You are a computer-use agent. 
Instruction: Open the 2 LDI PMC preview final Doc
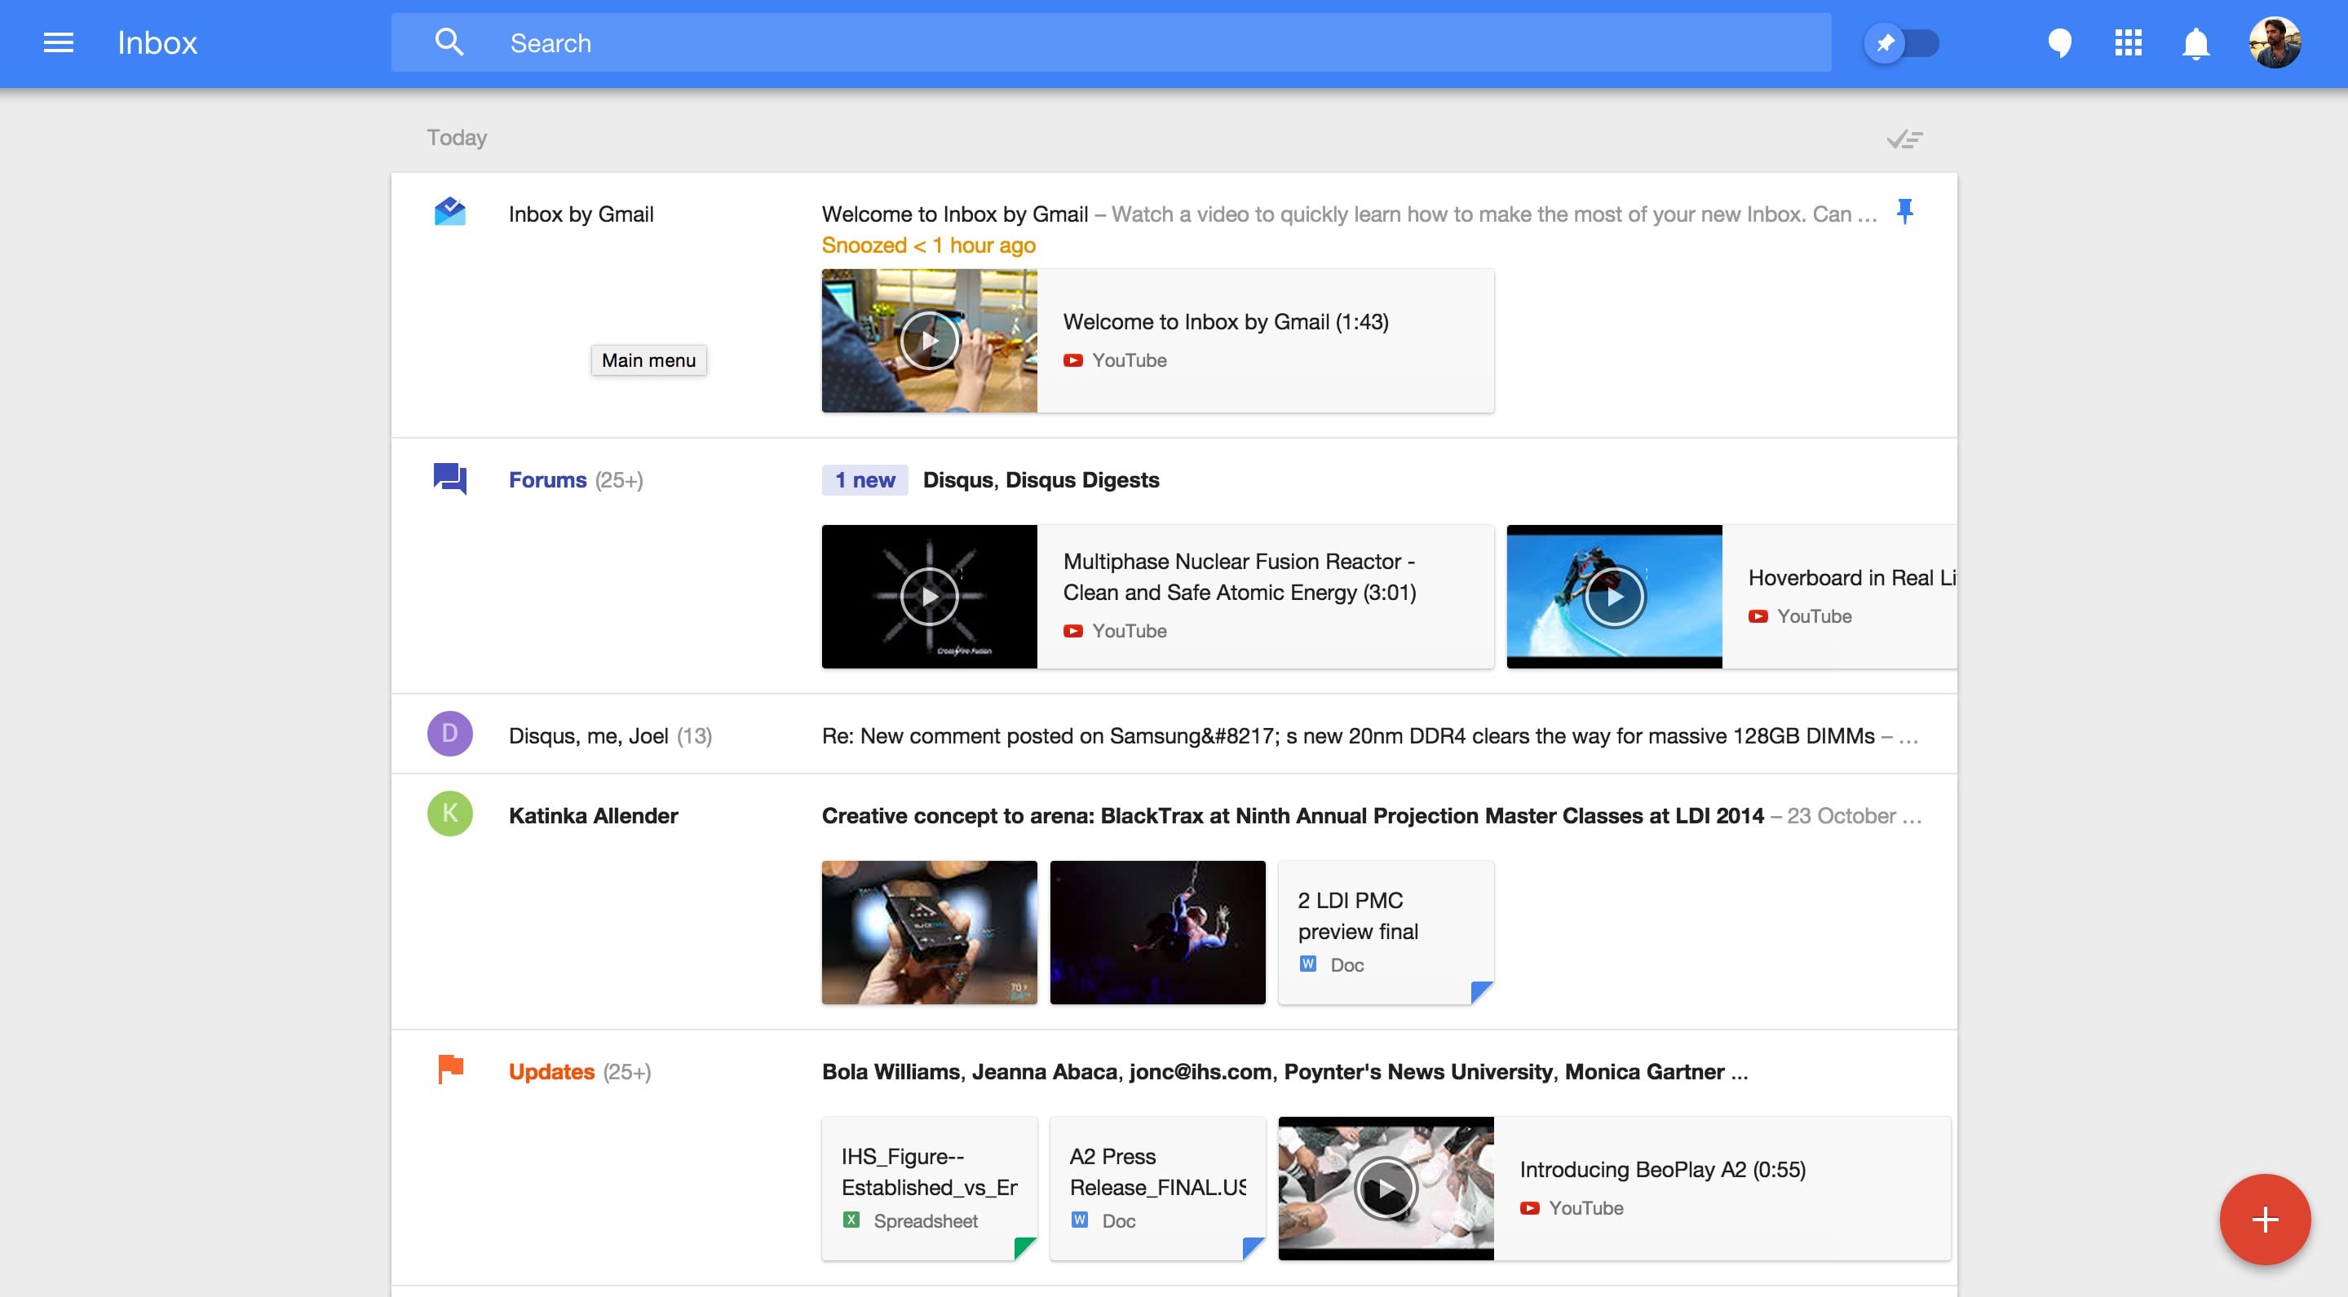(1386, 933)
